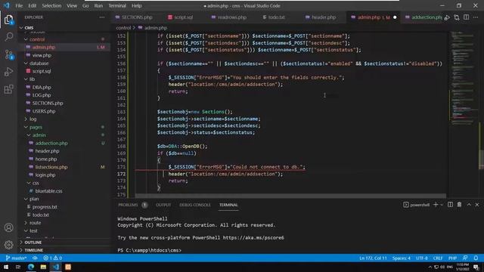This screenshot has height=272, width=484.
Task: Open the launch profile dropdown arrow
Action: 442,205
